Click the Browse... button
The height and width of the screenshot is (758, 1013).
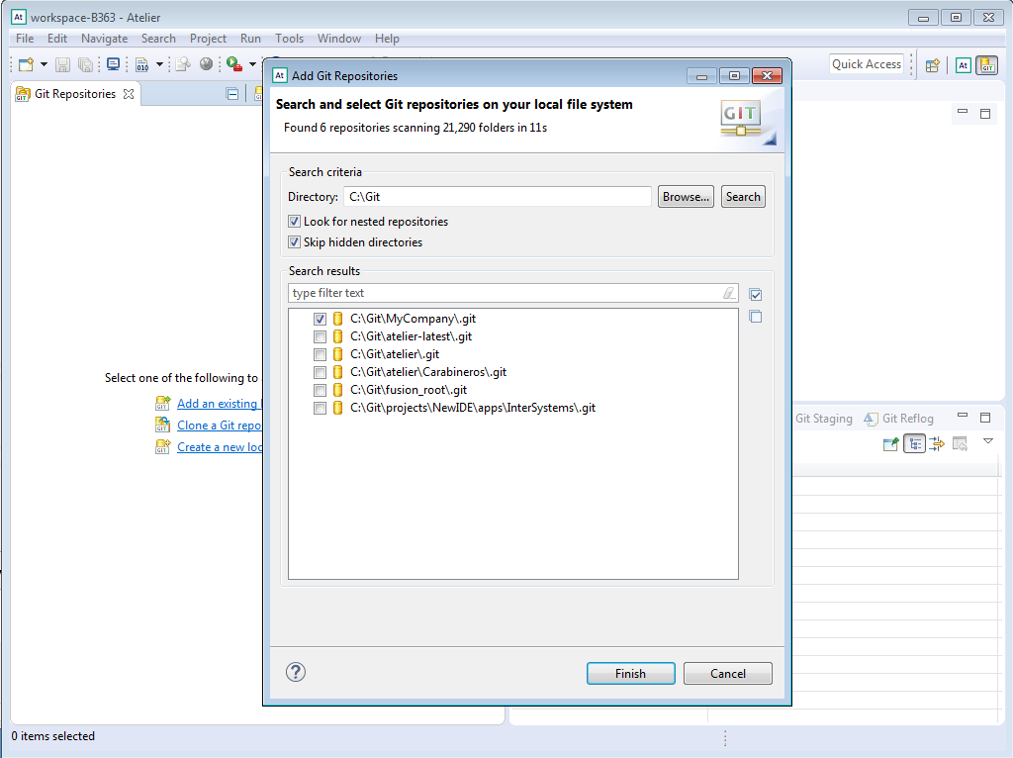click(x=686, y=197)
